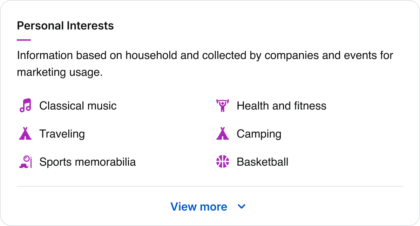The image size is (420, 226).
Task: Select the Sports memorabilia label
Action: coord(87,162)
